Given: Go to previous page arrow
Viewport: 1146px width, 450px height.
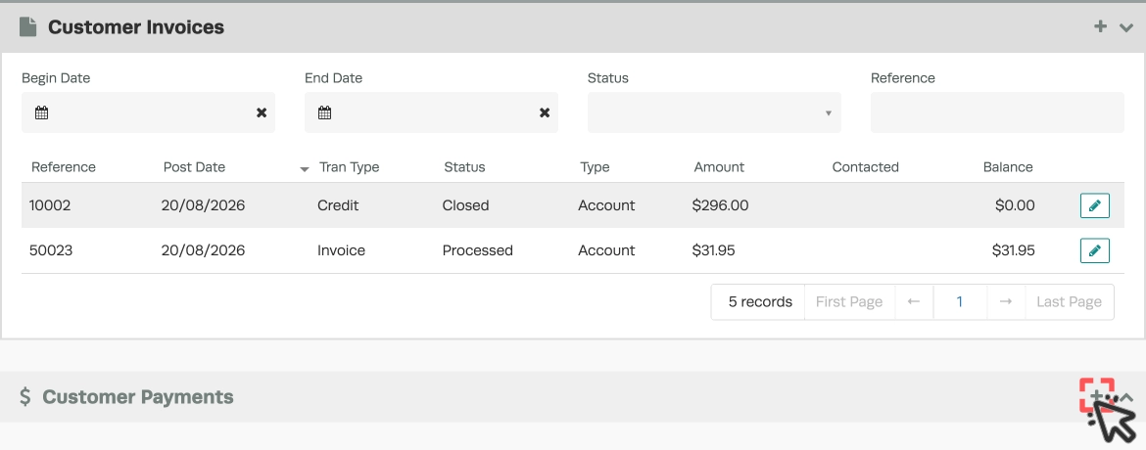Looking at the screenshot, I should (914, 301).
